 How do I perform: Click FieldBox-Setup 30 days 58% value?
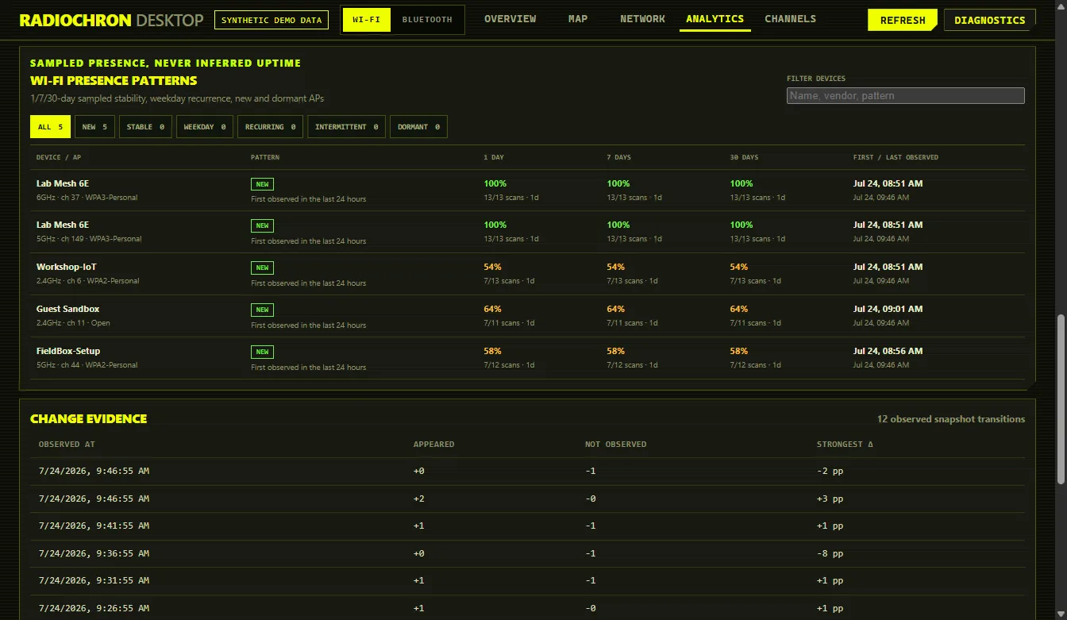click(x=739, y=351)
